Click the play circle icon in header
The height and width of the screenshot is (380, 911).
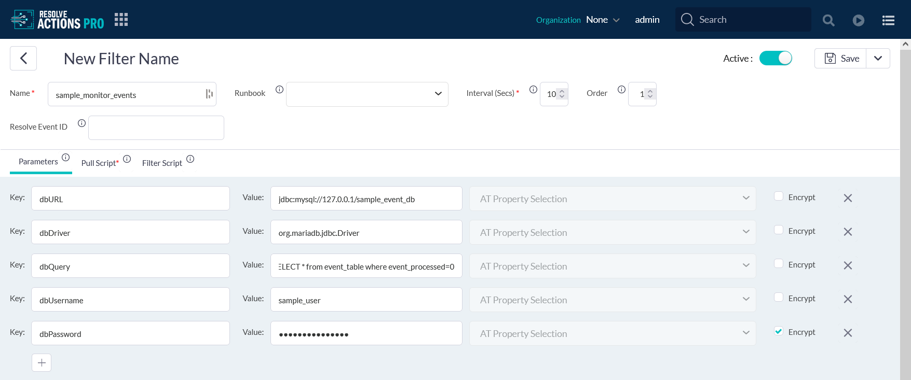click(x=859, y=20)
